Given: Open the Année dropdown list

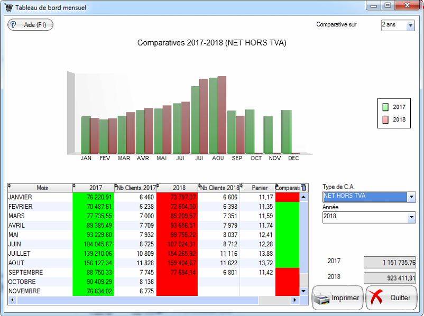Looking at the screenshot, I should coord(411,218).
